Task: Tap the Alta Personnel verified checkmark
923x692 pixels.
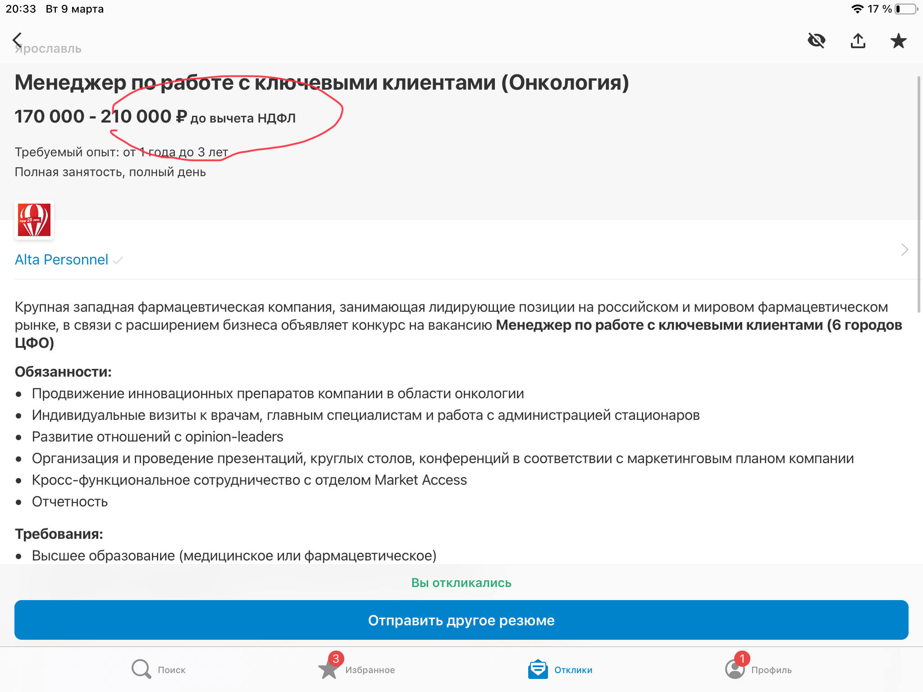Action: [x=118, y=260]
